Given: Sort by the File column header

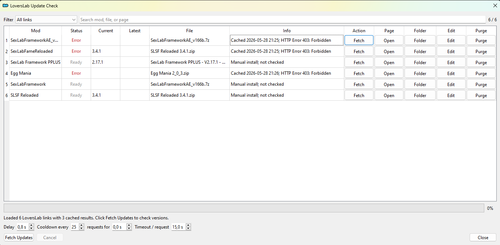Looking at the screenshot, I should (x=189, y=31).
